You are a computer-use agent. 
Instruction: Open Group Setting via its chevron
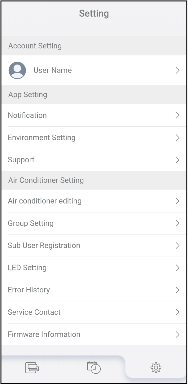click(x=177, y=223)
